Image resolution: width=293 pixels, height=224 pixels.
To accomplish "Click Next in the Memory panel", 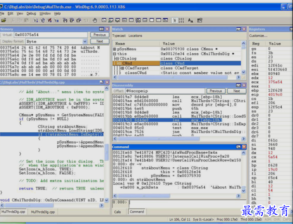I will [99, 41].
